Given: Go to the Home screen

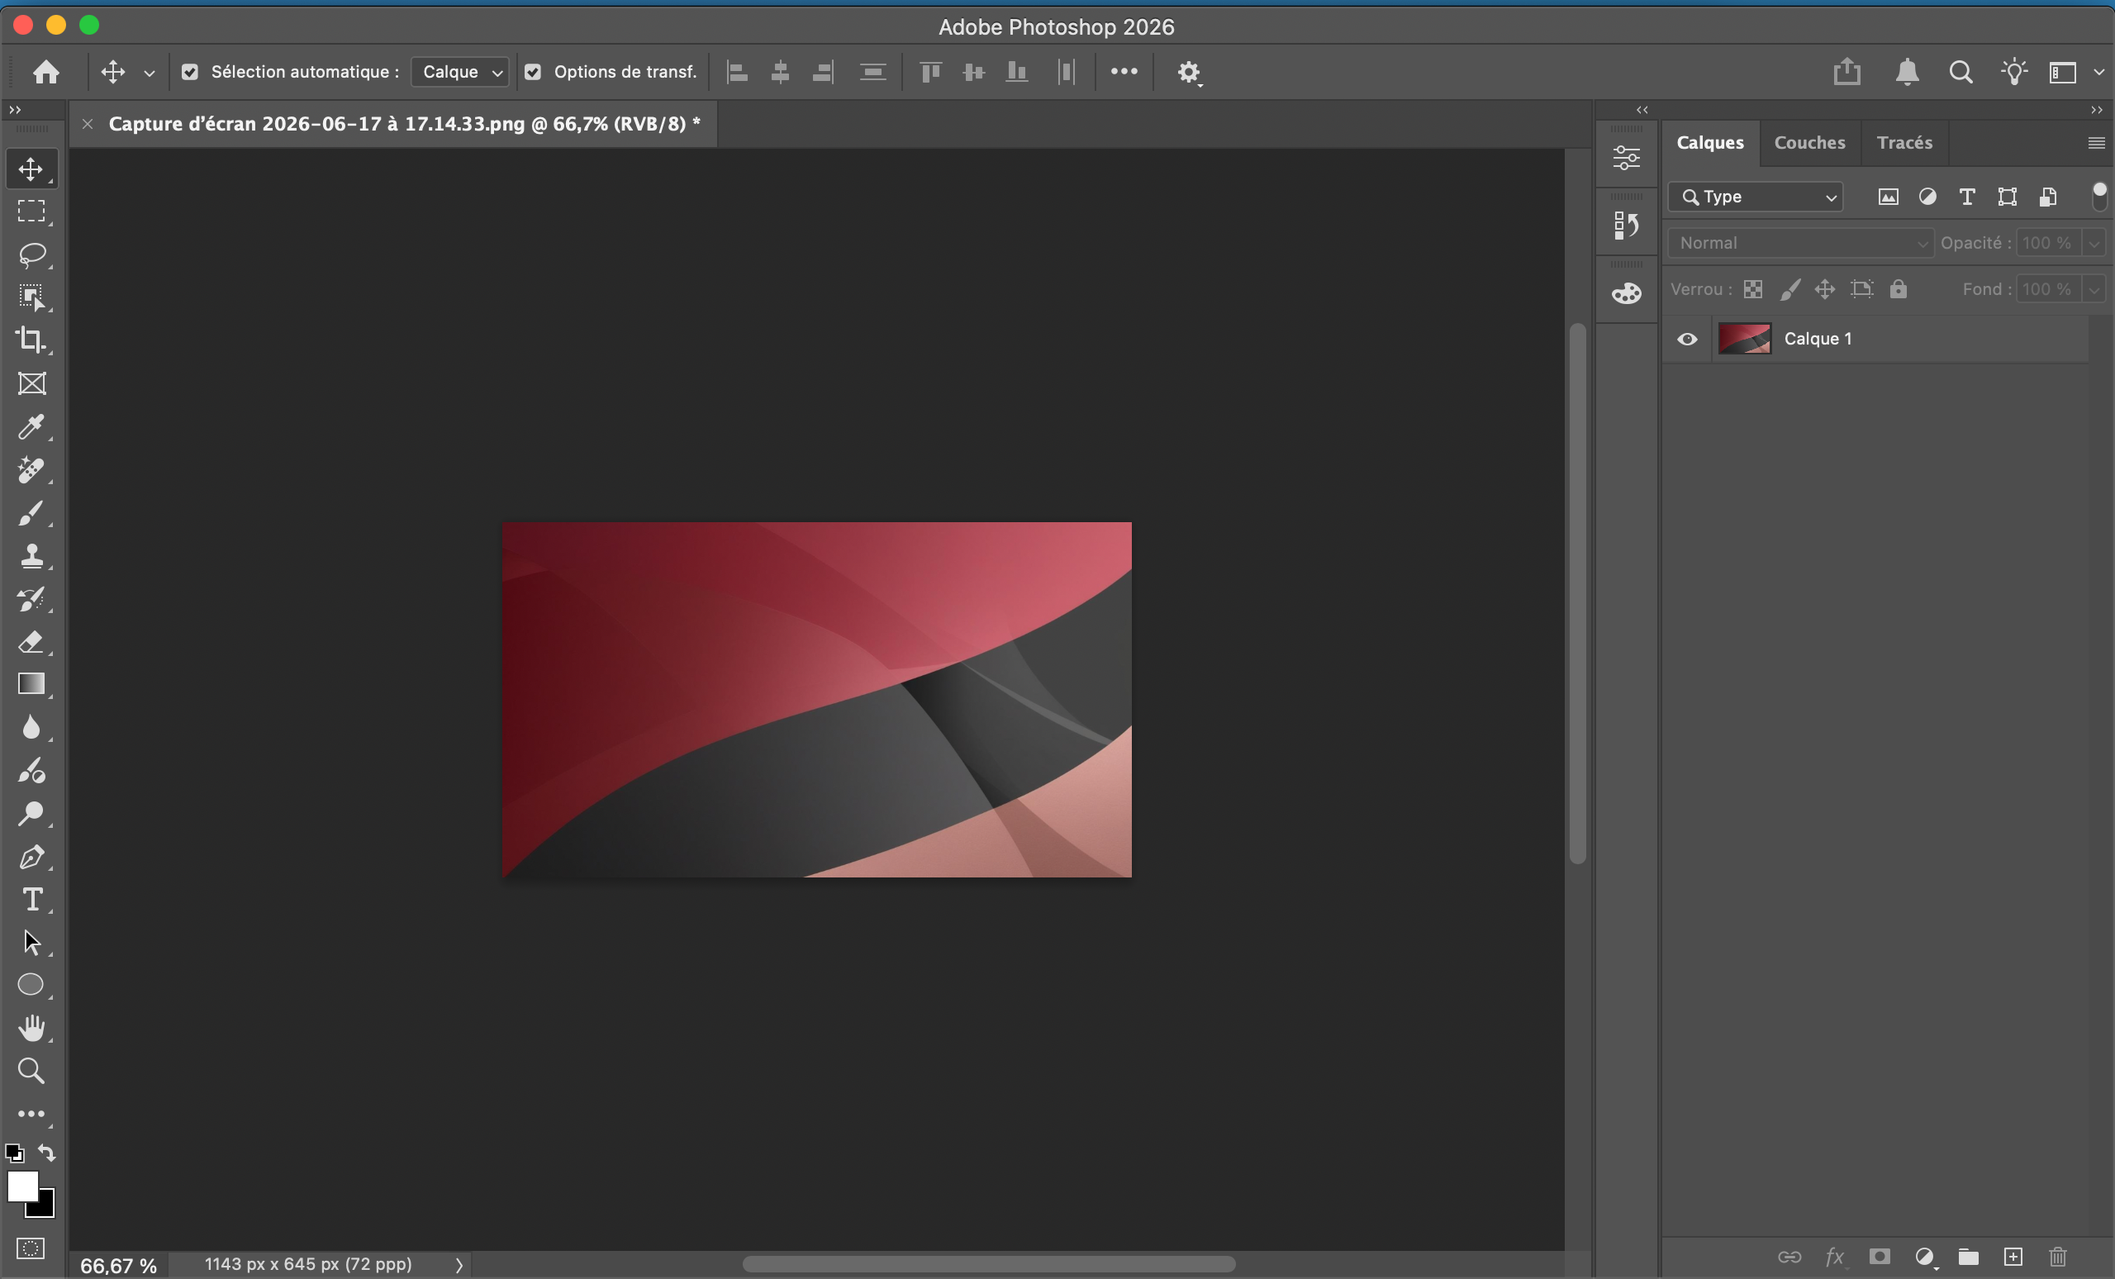Looking at the screenshot, I should click(x=46, y=72).
